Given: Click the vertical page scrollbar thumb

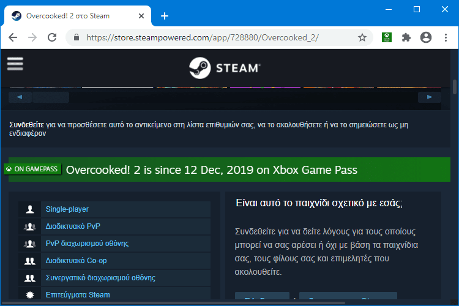Looking at the screenshot, I should 455,87.
